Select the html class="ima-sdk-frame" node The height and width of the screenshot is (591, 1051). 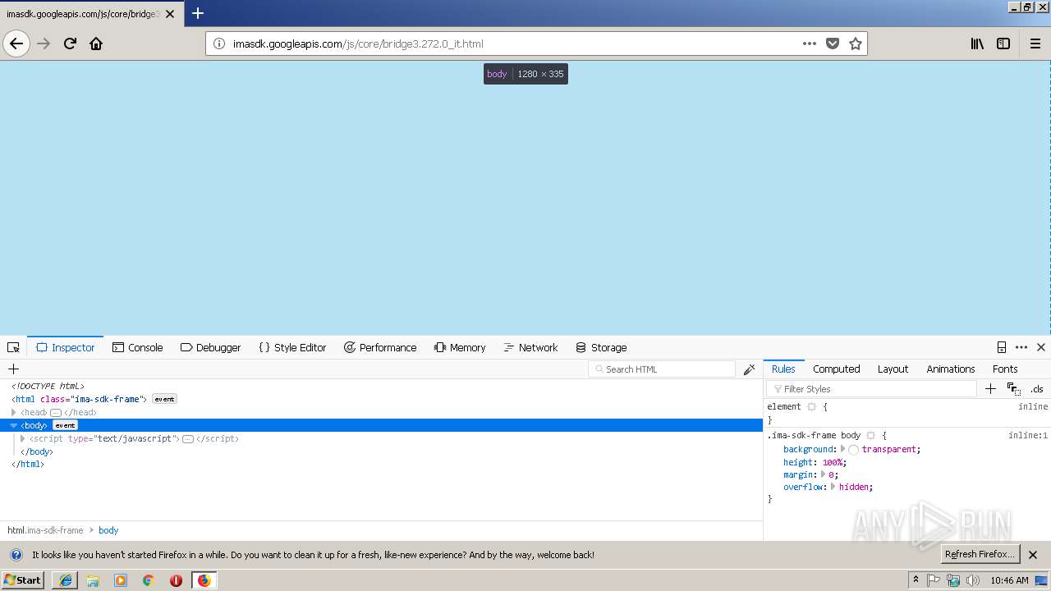(79, 399)
